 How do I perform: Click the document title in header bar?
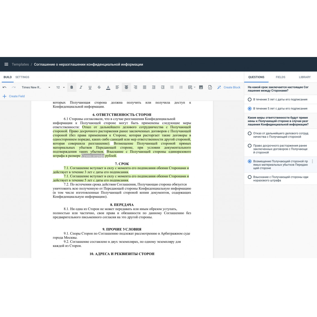[x=88, y=64]
